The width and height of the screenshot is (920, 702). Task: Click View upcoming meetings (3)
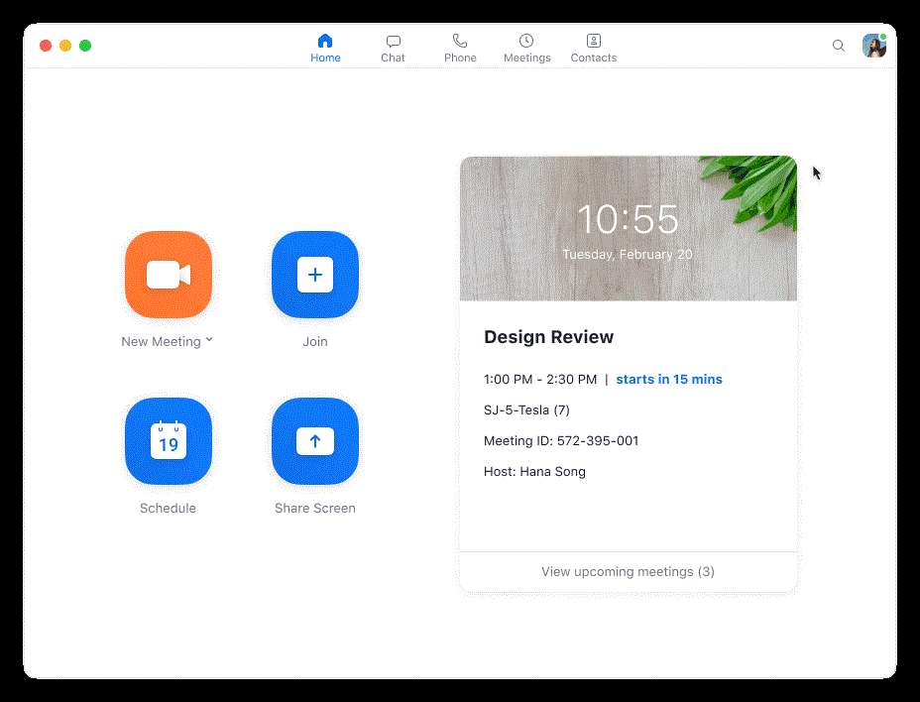(x=628, y=572)
